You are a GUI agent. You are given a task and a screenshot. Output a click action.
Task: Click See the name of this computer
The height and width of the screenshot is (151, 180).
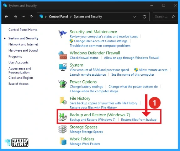pos(133,74)
